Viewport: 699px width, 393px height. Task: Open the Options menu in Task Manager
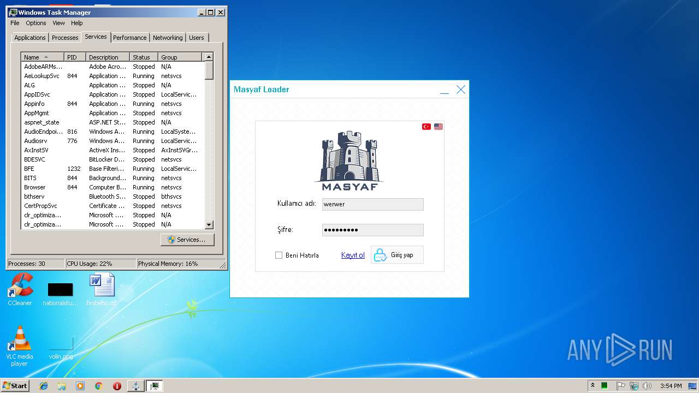(x=36, y=23)
